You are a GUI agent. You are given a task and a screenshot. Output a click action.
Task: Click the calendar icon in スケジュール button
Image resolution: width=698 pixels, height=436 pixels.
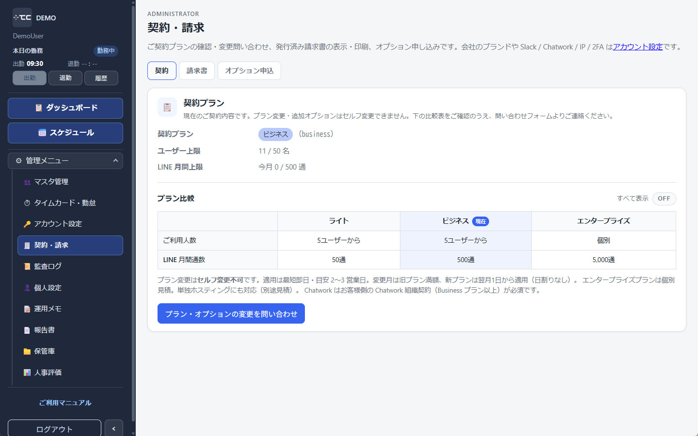coord(42,133)
